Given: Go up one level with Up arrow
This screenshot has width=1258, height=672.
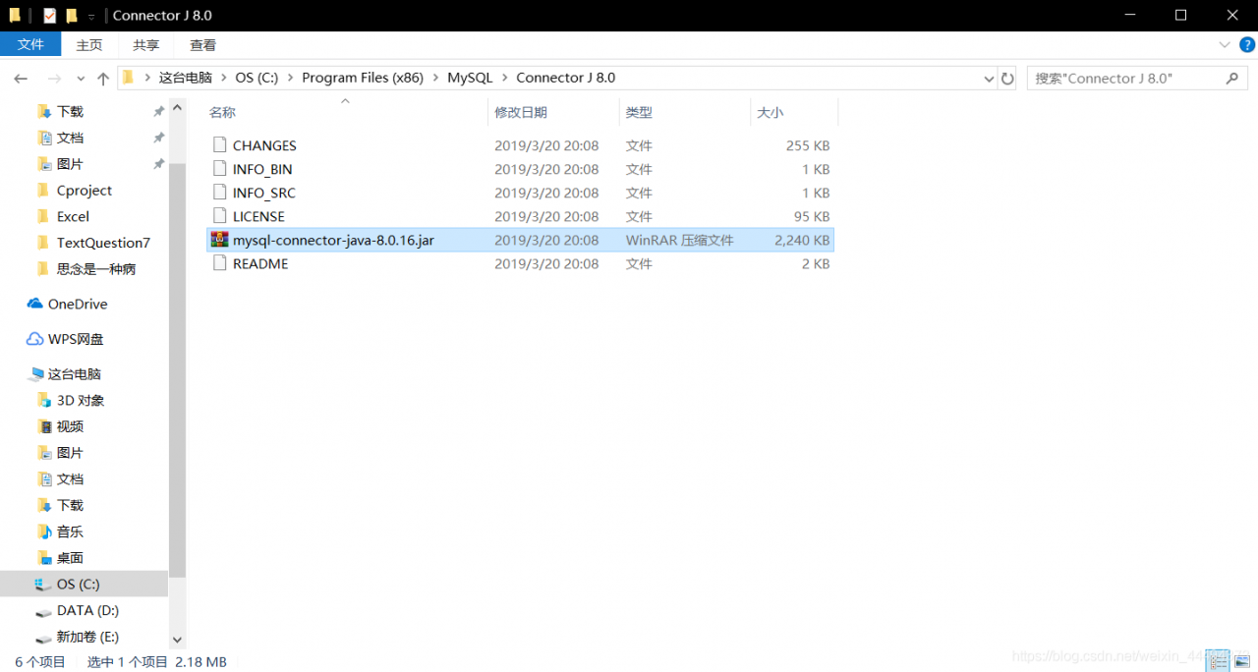Looking at the screenshot, I should (x=103, y=79).
